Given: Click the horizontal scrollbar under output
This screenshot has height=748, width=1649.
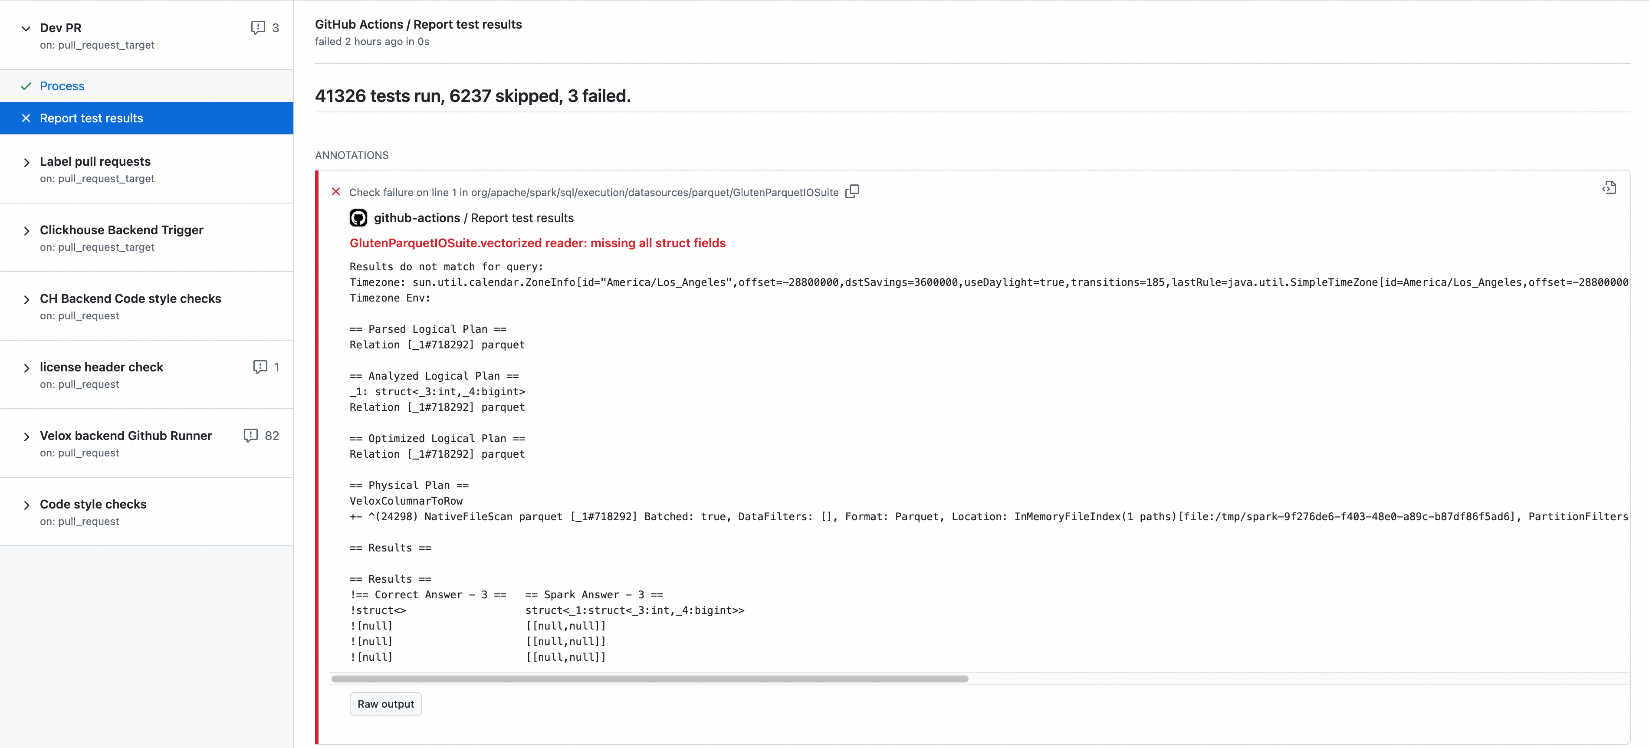Looking at the screenshot, I should 649,679.
